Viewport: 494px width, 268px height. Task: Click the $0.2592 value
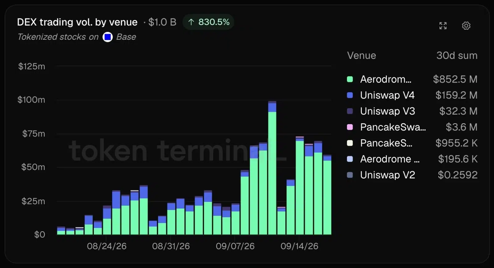[x=458, y=175]
